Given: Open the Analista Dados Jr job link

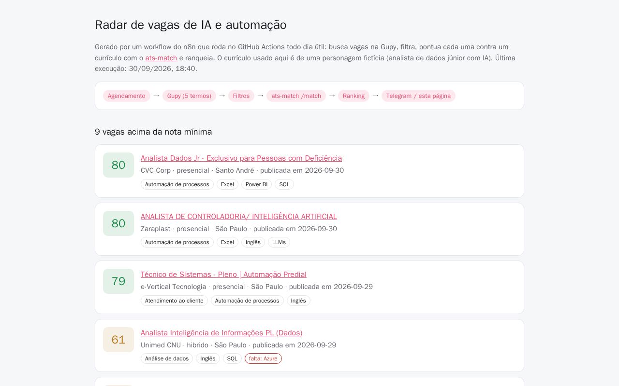Looking at the screenshot, I should coord(241,158).
